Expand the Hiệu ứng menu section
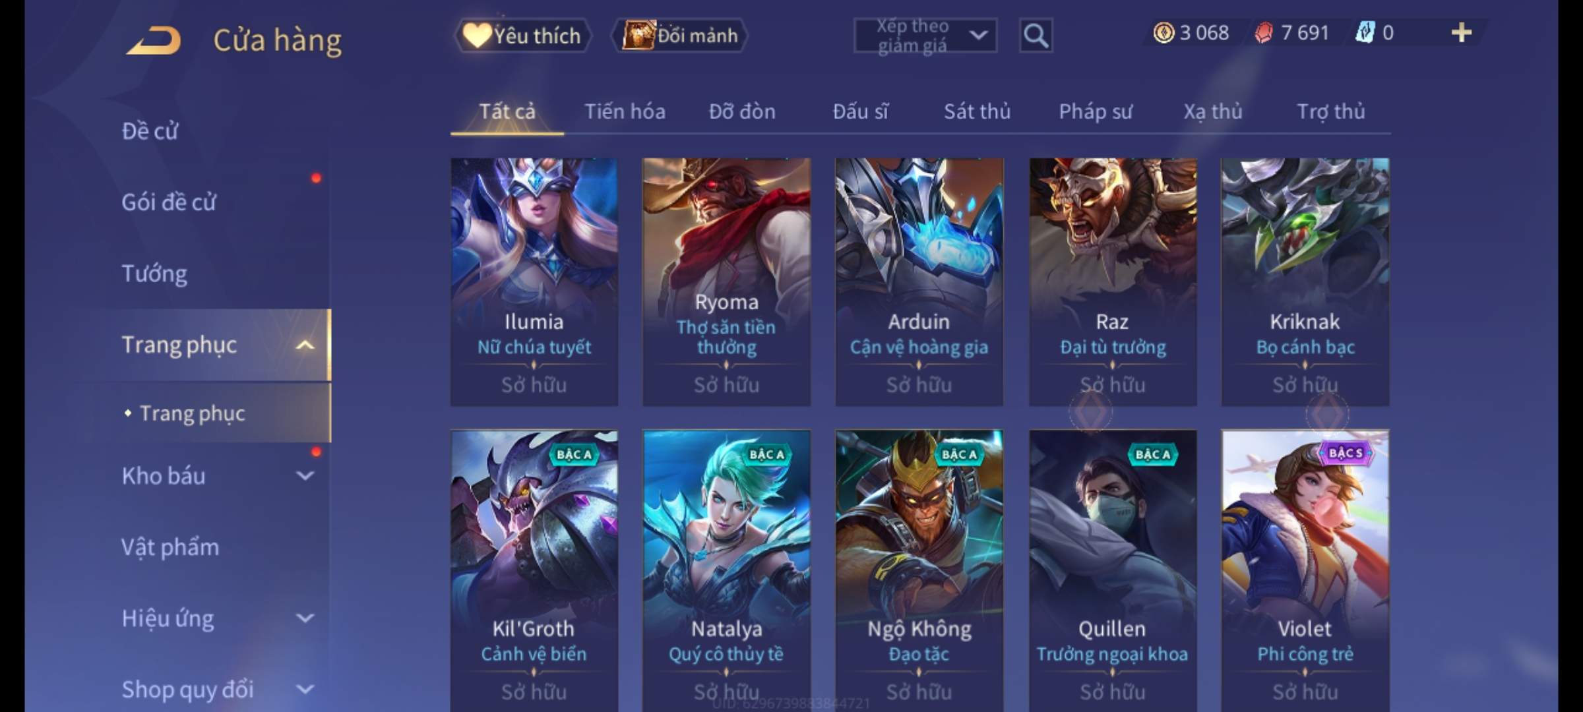The image size is (1583, 712). click(305, 618)
